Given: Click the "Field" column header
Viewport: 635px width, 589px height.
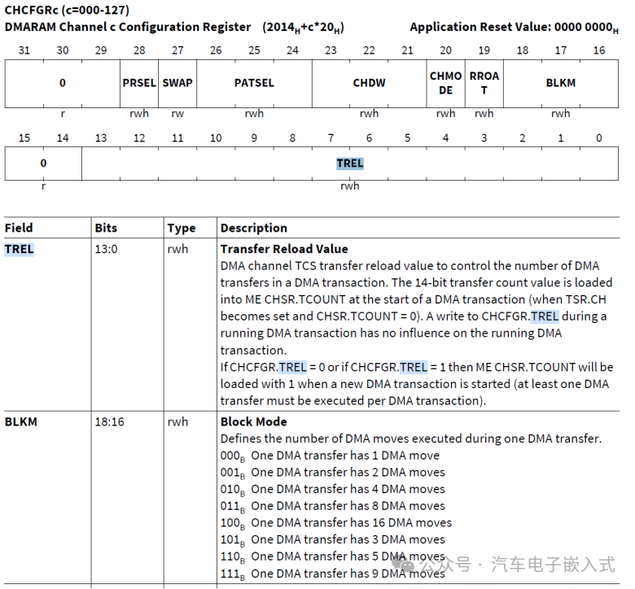Looking at the screenshot, I should click(19, 228).
